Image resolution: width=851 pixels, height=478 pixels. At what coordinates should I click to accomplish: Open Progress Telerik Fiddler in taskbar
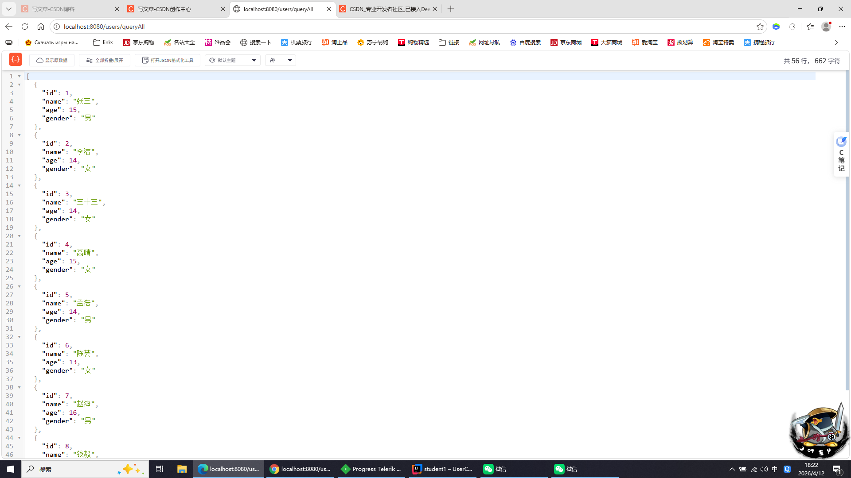coord(371,469)
